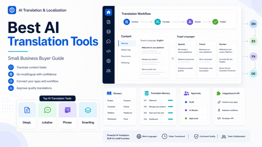
Task: Click the icon beside Translate content faster
Action: pos(11,67)
